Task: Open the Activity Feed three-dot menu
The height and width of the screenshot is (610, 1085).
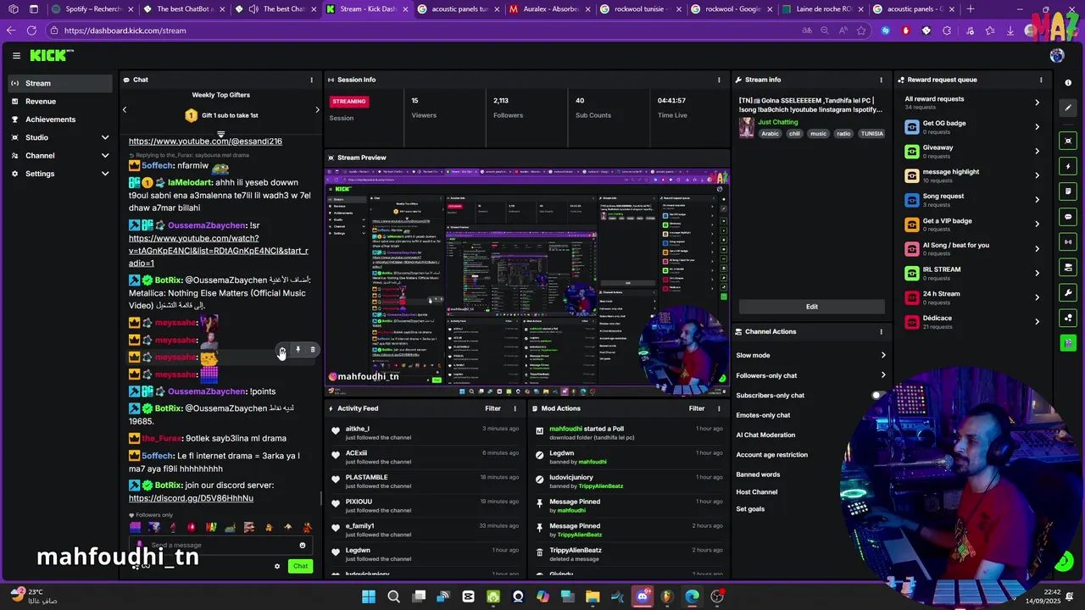Action: tap(515, 408)
